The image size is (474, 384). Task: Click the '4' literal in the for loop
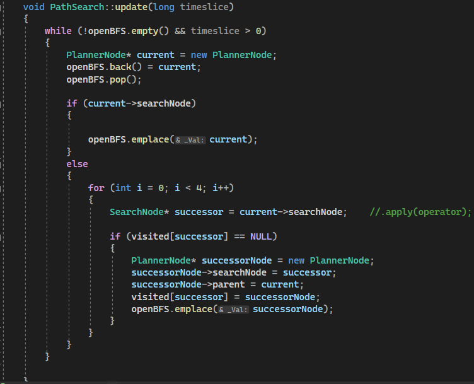pyautogui.click(x=199, y=188)
